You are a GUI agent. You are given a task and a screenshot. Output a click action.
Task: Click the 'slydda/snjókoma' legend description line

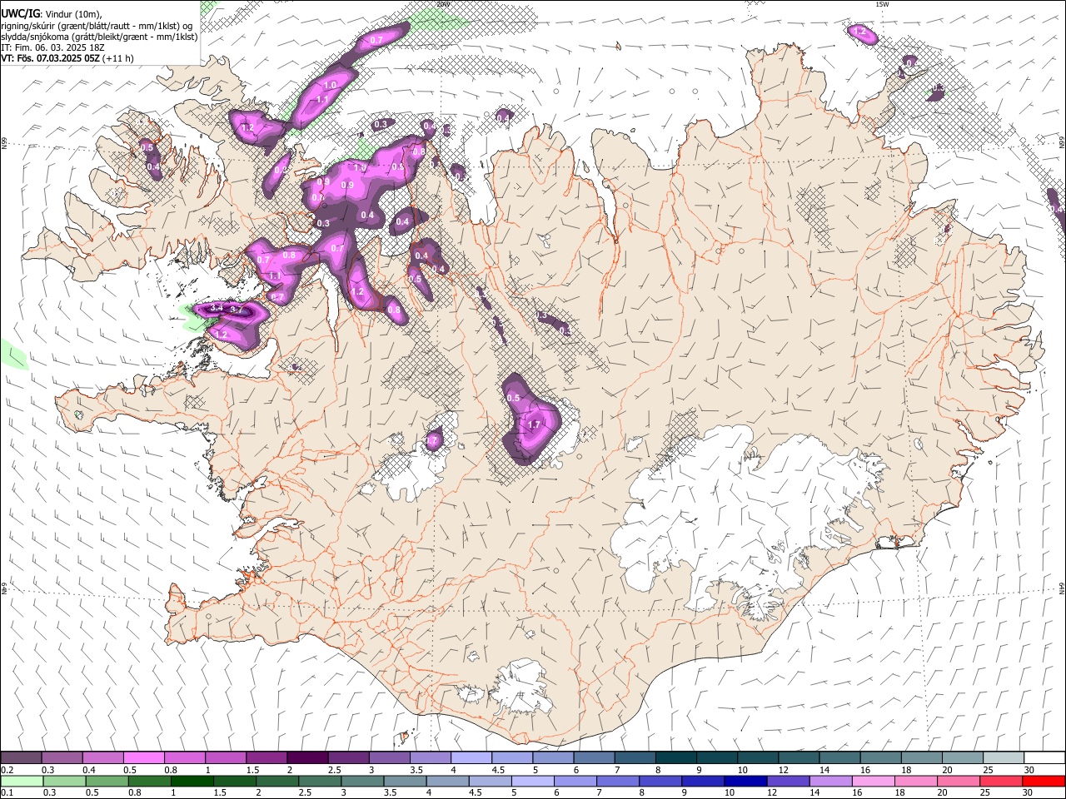tap(99, 37)
